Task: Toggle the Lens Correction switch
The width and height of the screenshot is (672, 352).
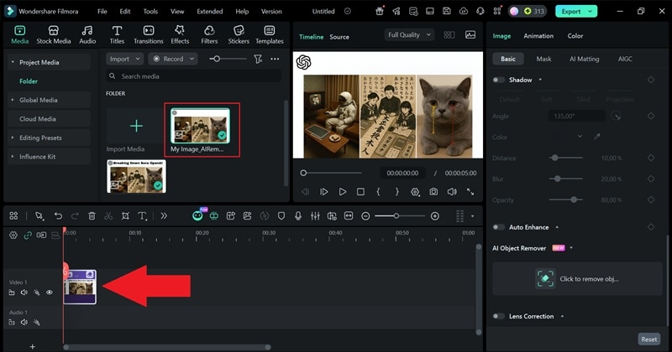Action: pos(498,316)
